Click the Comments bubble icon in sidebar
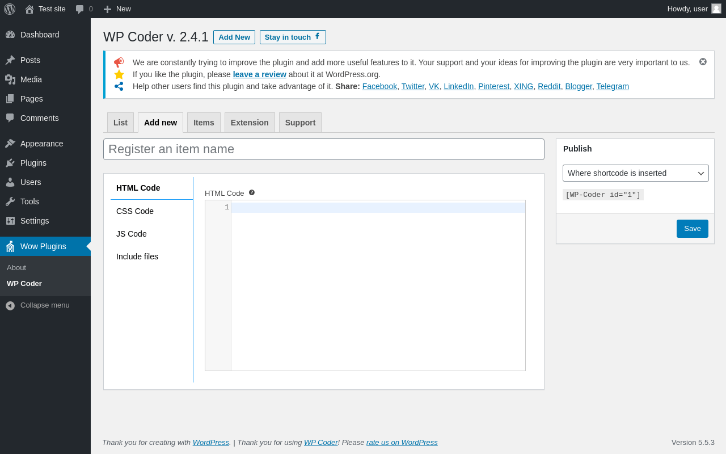This screenshot has width=726, height=454. [10, 118]
